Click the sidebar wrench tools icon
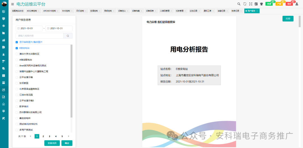 [3, 118]
